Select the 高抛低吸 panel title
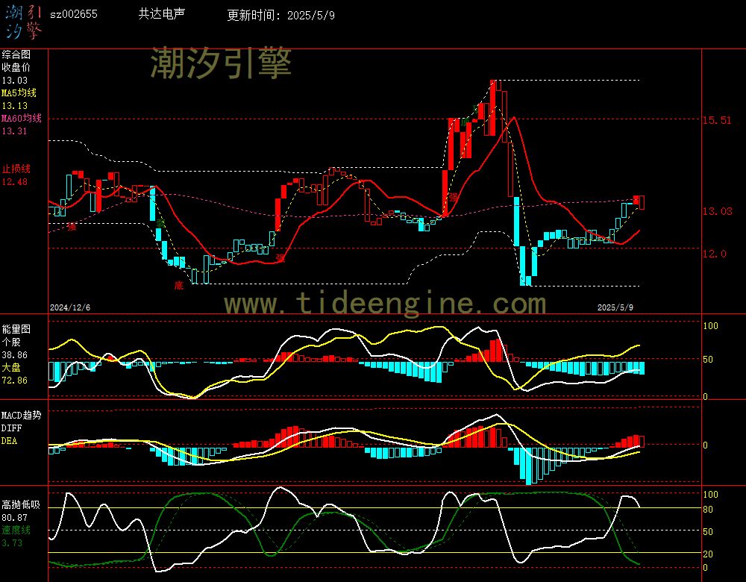The image size is (746, 582). coord(21,505)
